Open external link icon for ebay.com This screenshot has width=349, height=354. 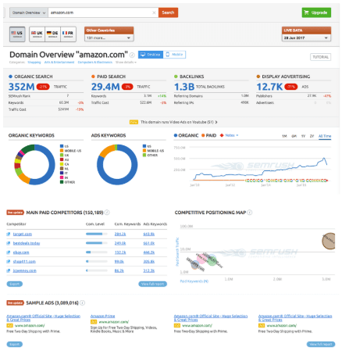click(9, 252)
